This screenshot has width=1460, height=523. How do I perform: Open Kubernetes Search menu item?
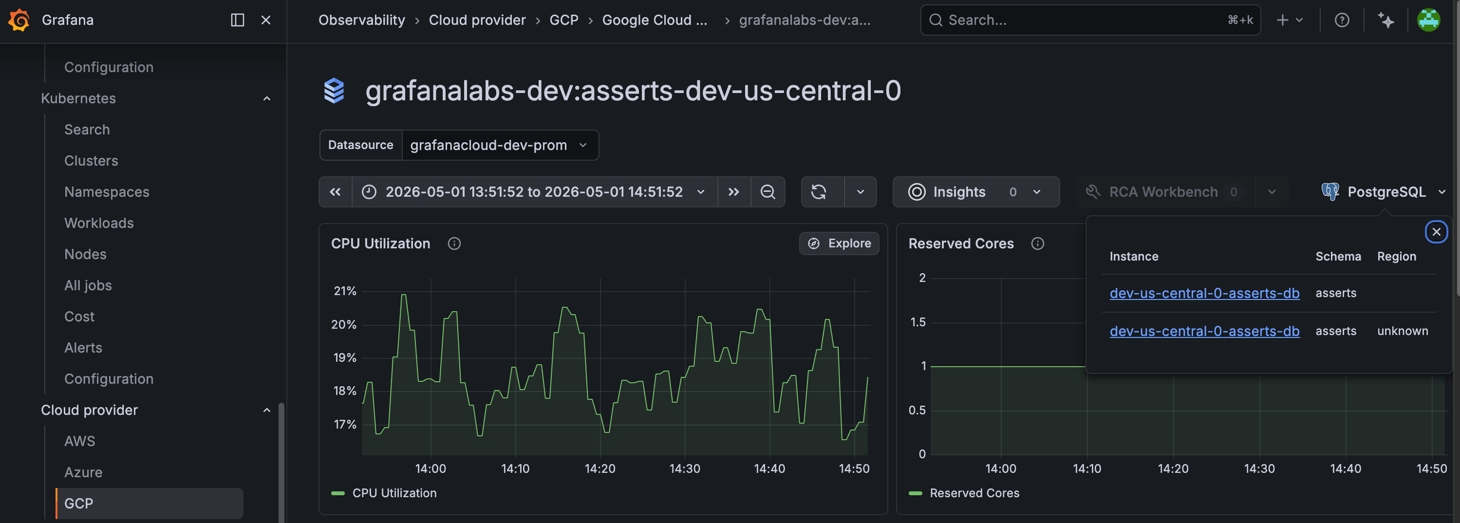point(87,130)
